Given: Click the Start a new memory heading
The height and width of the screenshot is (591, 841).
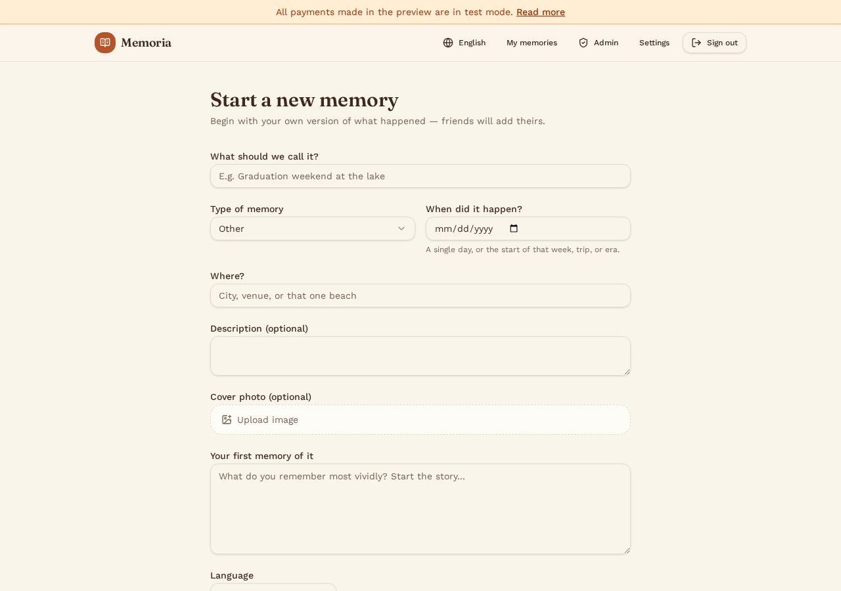Looking at the screenshot, I should pos(304,100).
